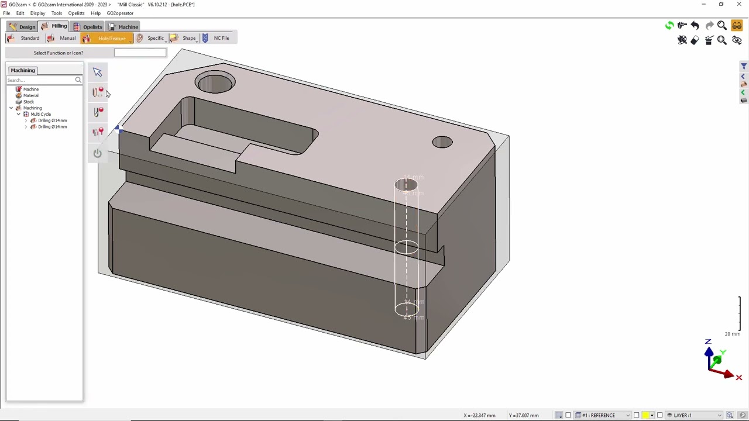This screenshot has height=421, width=749.
Task: Open the Tools menu
Action: pos(57,13)
